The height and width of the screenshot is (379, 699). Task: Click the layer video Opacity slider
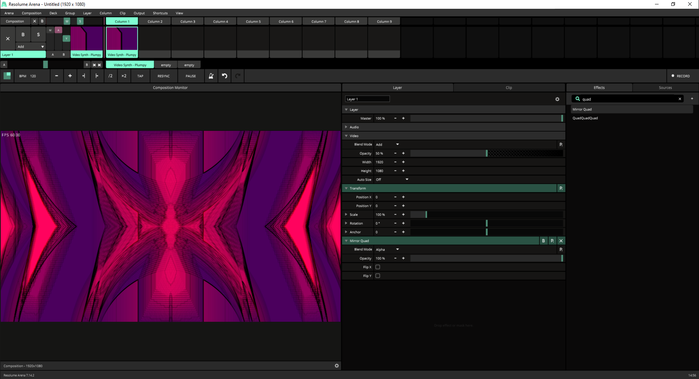tap(486, 153)
